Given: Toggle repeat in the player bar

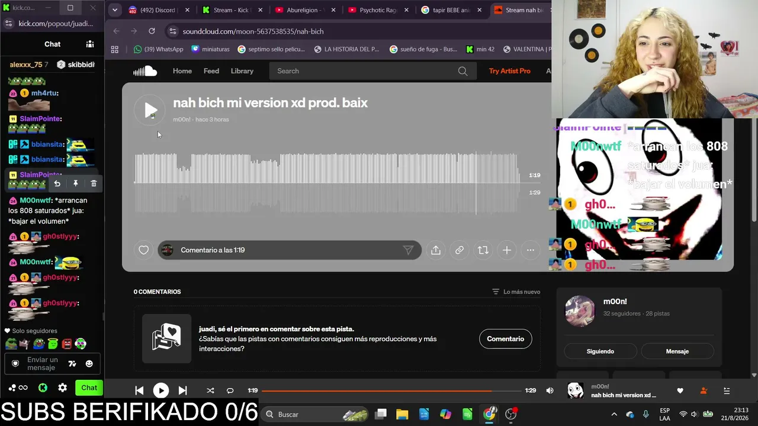Looking at the screenshot, I should point(230,390).
